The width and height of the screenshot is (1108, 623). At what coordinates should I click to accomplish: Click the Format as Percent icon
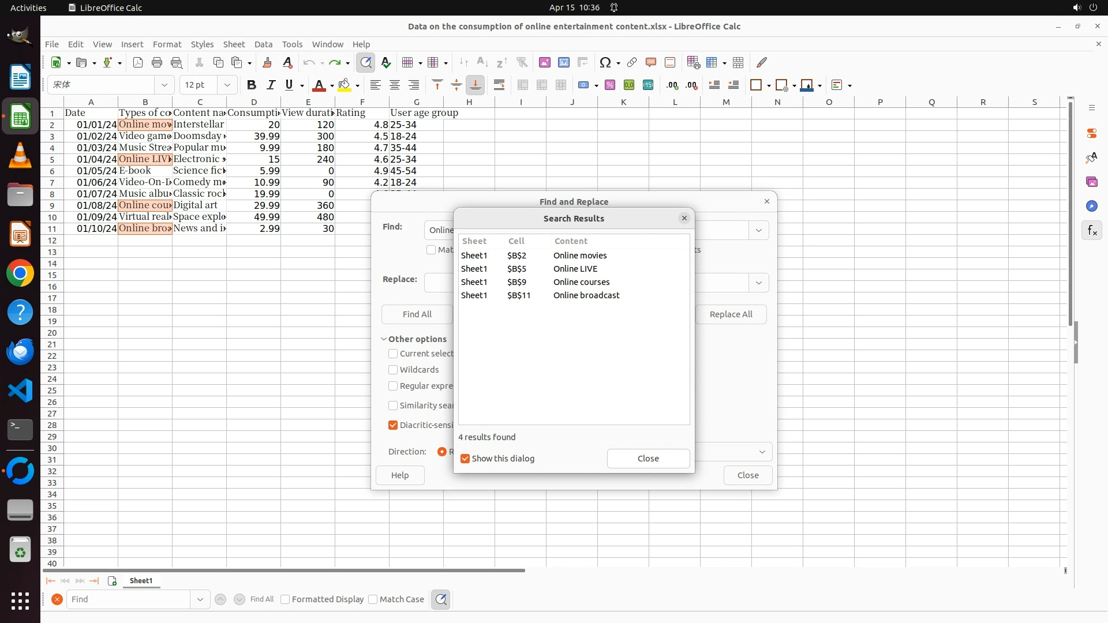tap(610, 85)
